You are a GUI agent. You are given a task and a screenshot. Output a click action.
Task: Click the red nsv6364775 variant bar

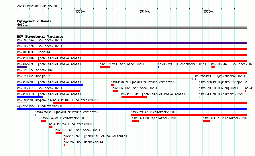pyautogui.click(x=43, y=121)
